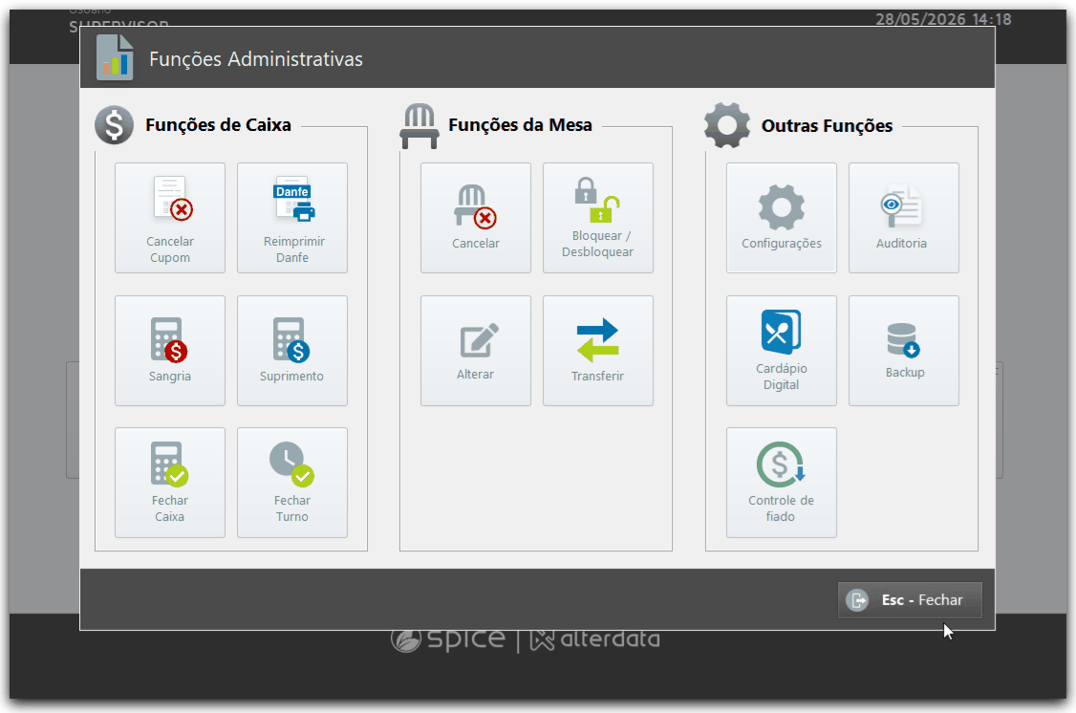This screenshot has width=1076, height=713.
Task: Open the Transferir table function
Action: pos(597,351)
